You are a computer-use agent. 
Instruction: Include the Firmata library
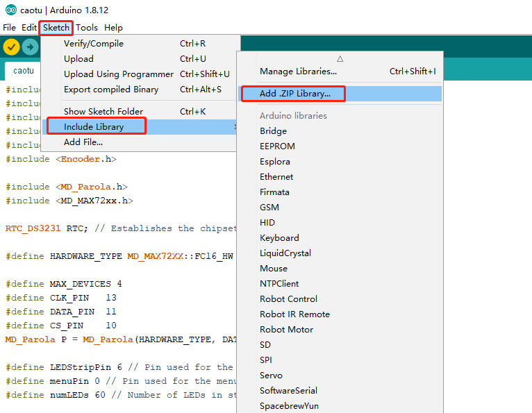click(340, 192)
